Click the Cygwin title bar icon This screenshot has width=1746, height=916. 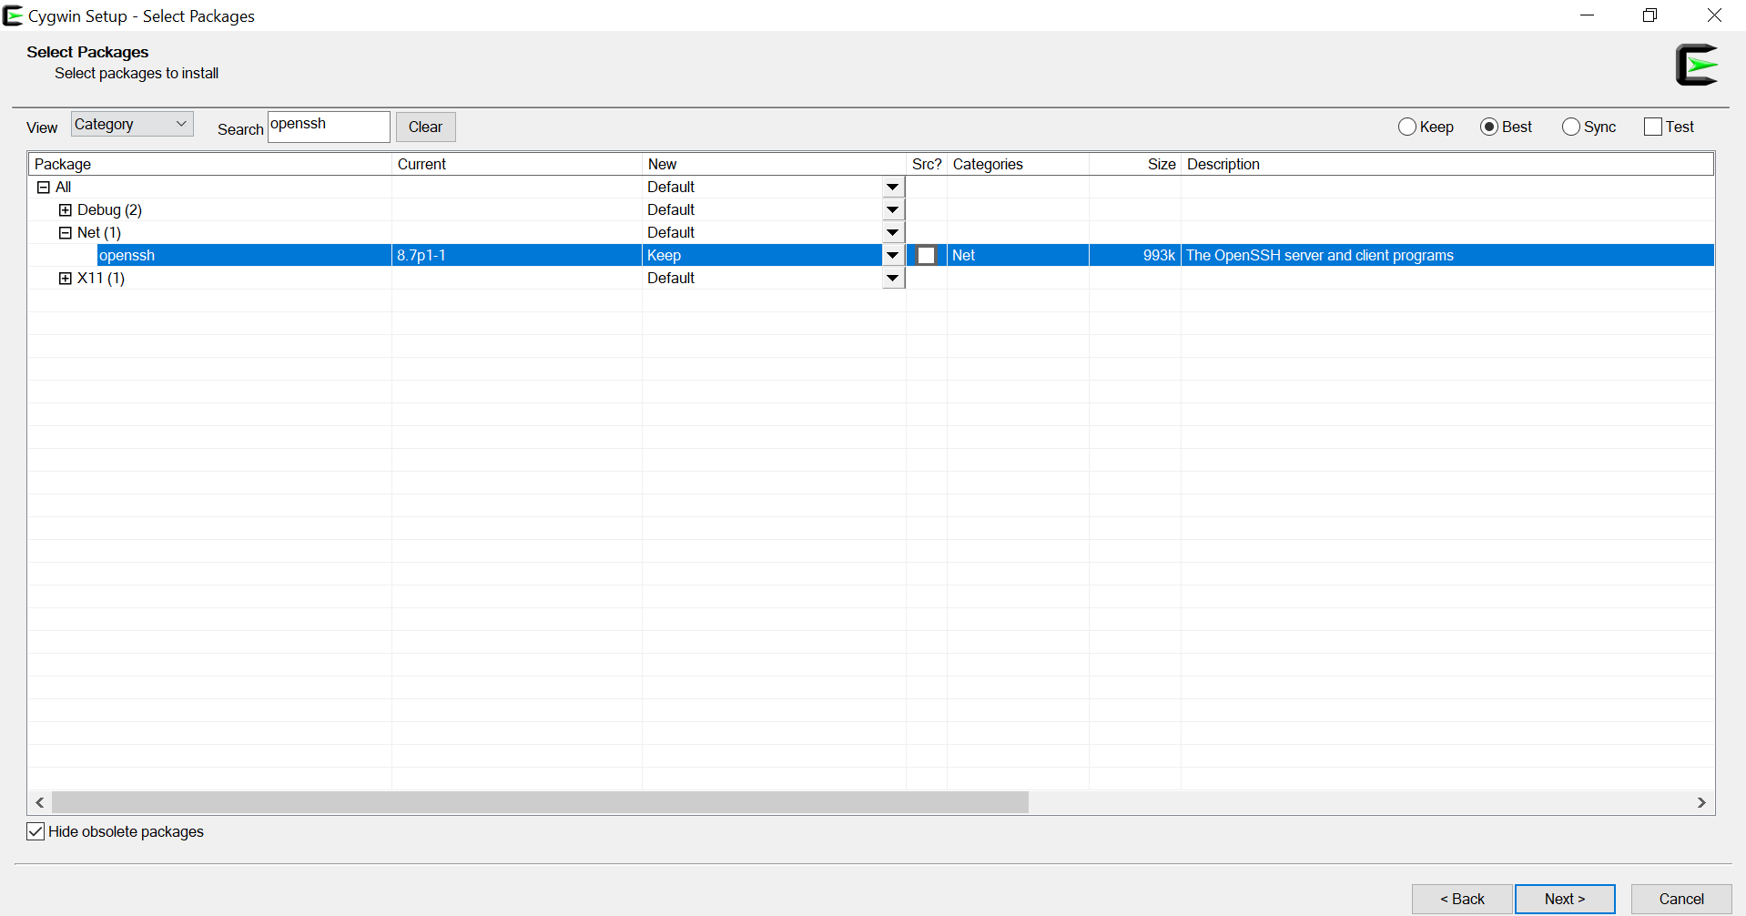13,15
